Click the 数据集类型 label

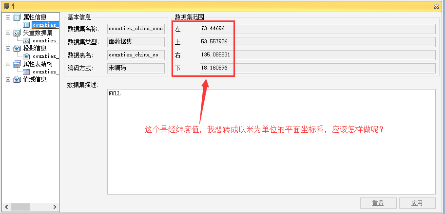[x=83, y=42]
